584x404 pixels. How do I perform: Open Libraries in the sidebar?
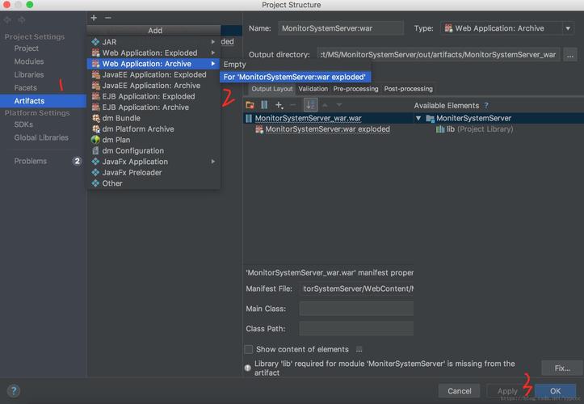(29, 74)
